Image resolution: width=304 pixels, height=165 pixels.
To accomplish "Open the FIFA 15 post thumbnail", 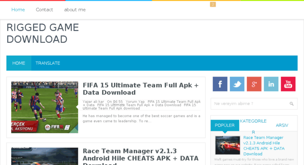I will tap(45, 107).
